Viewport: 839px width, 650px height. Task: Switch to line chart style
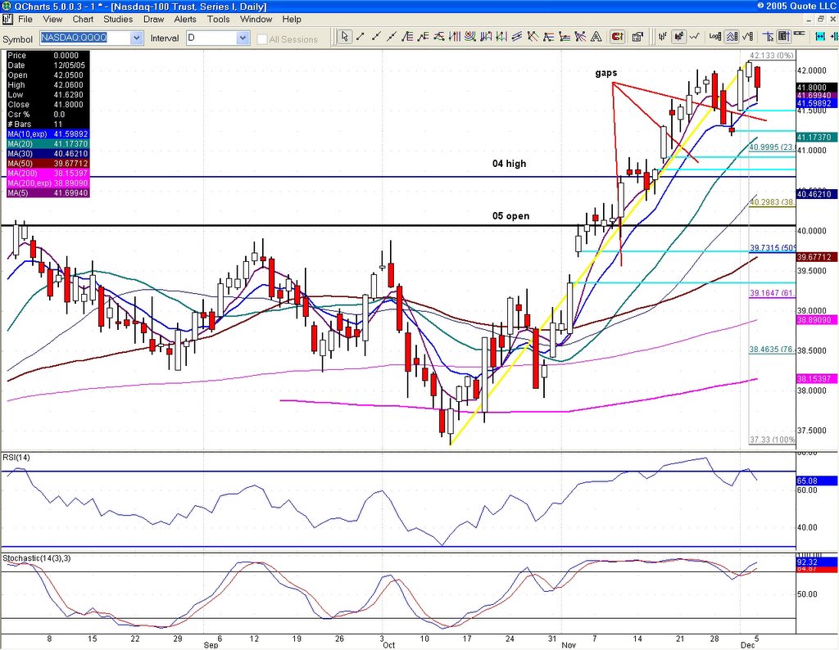695,36
